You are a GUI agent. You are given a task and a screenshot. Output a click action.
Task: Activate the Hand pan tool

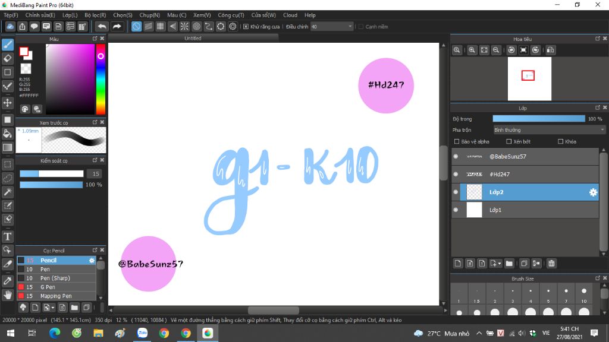tap(8, 294)
